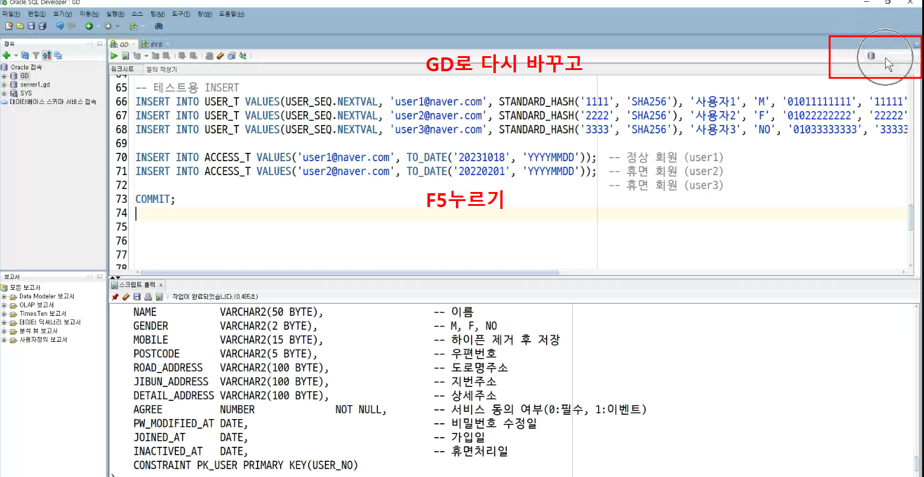Image resolution: width=924 pixels, height=477 pixels.
Task: Create a new file from toolbar
Action: tap(8, 26)
